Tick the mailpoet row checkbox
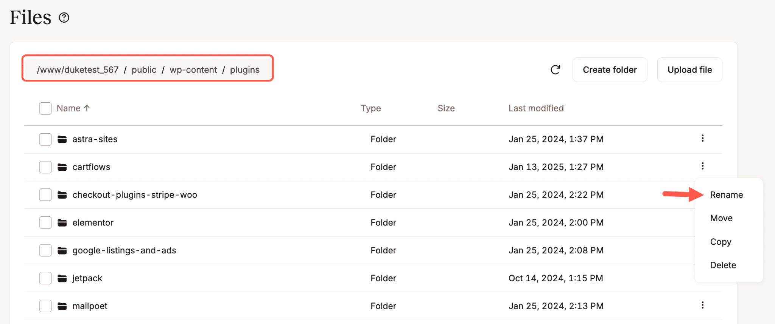Viewport: 775px width, 324px height. (x=45, y=306)
